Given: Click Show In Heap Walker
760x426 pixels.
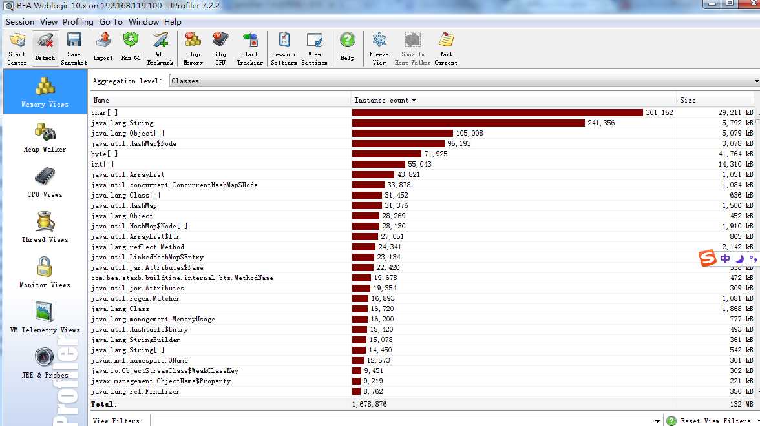Looking at the screenshot, I should [x=412, y=40].
